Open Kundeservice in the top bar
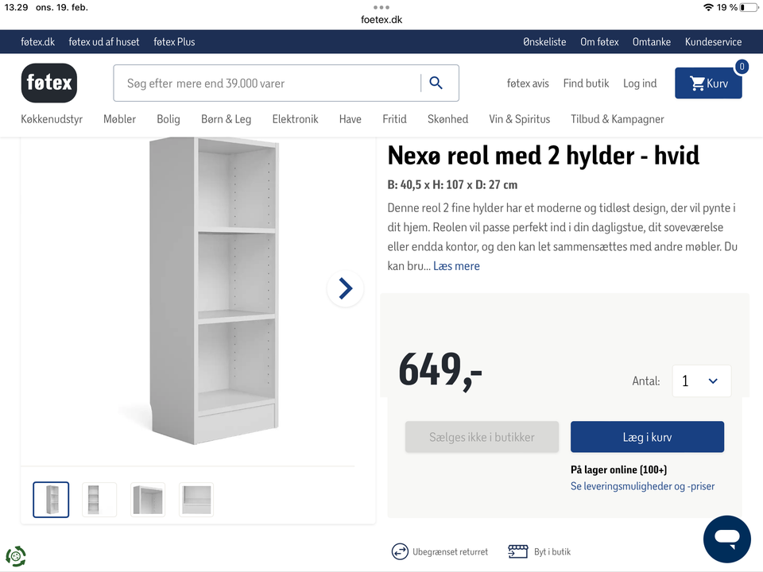 713,42
